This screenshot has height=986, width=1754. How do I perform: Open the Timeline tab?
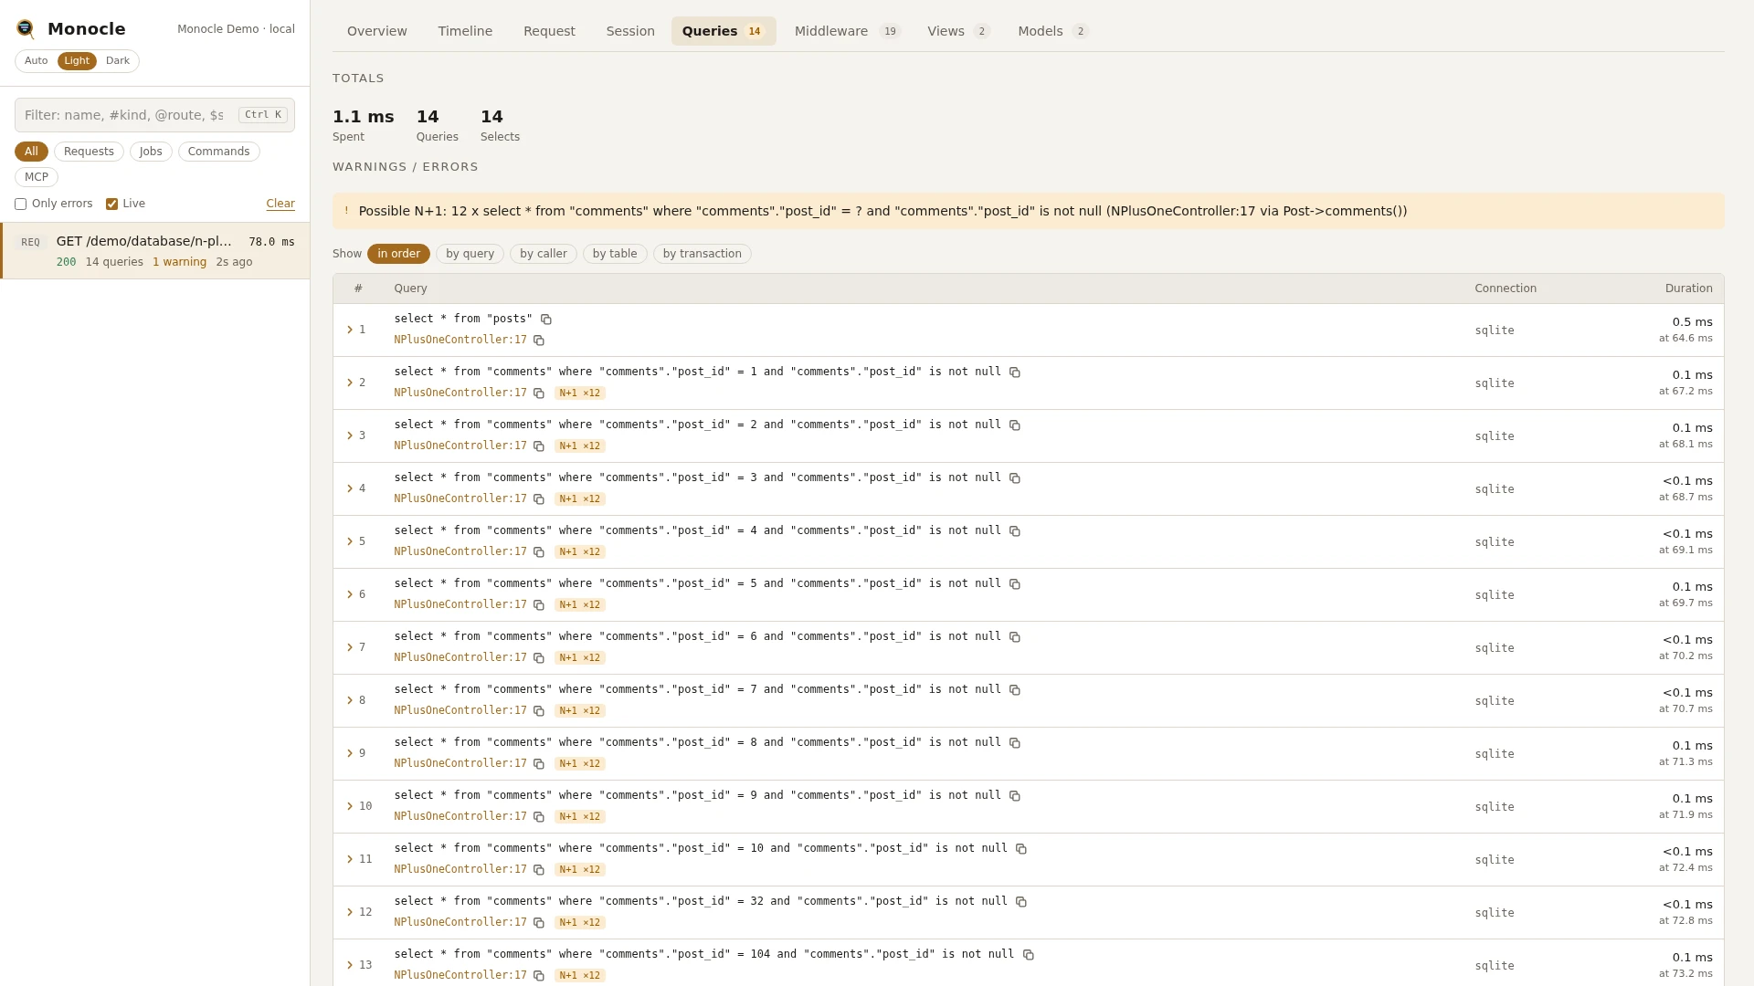tap(465, 31)
